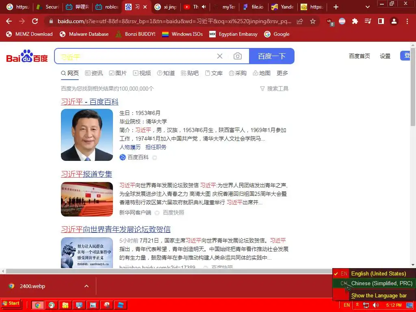Open MEMZ Download bookmark
416x312 pixels.
click(29, 34)
